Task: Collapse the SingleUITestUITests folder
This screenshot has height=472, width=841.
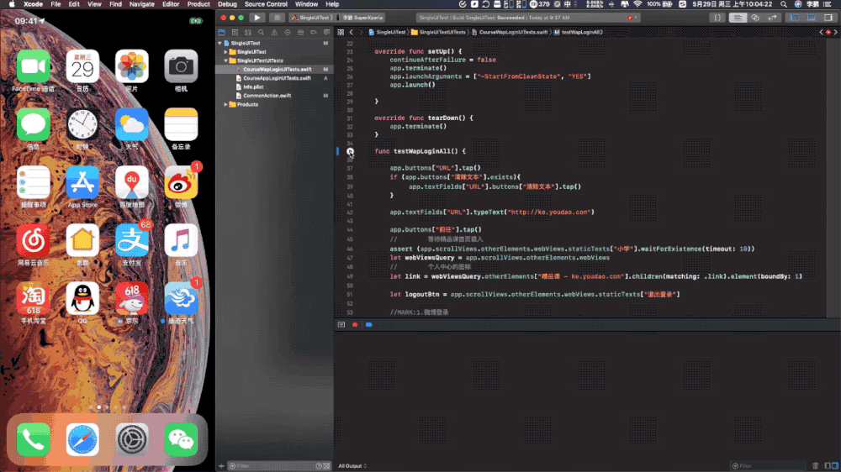Action: click(225, 60)
